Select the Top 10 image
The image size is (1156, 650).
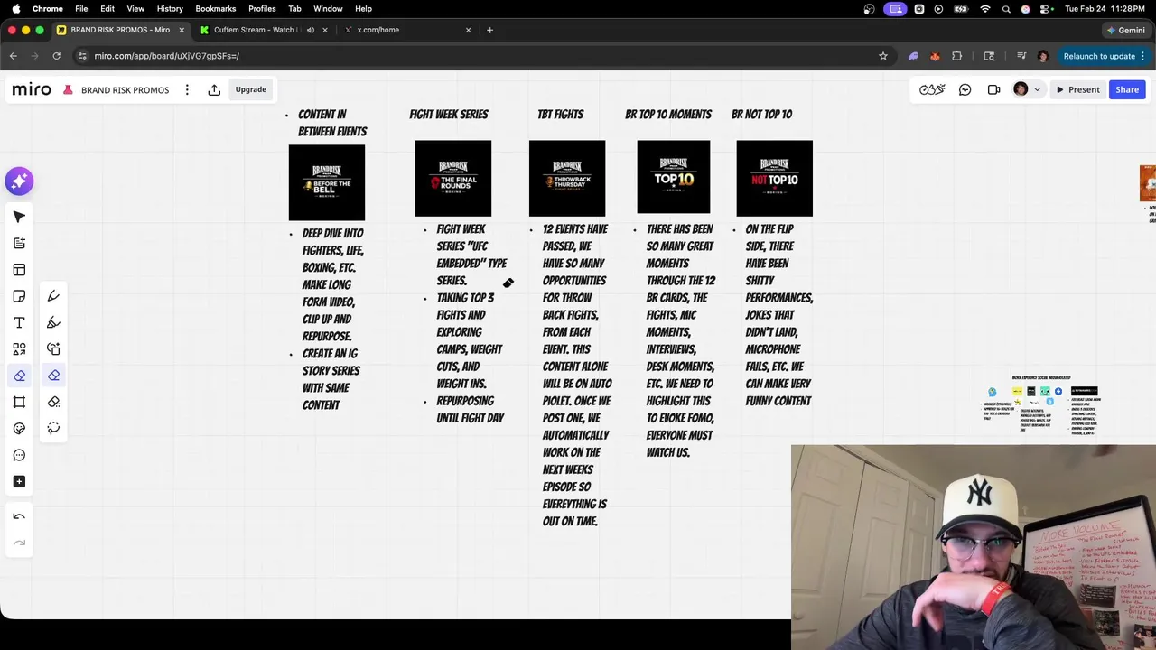[x=674, y=177]
